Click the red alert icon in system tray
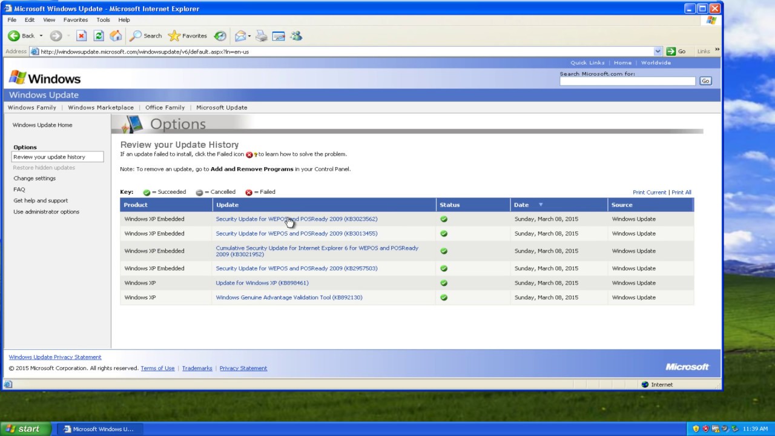 click(705, 429)
